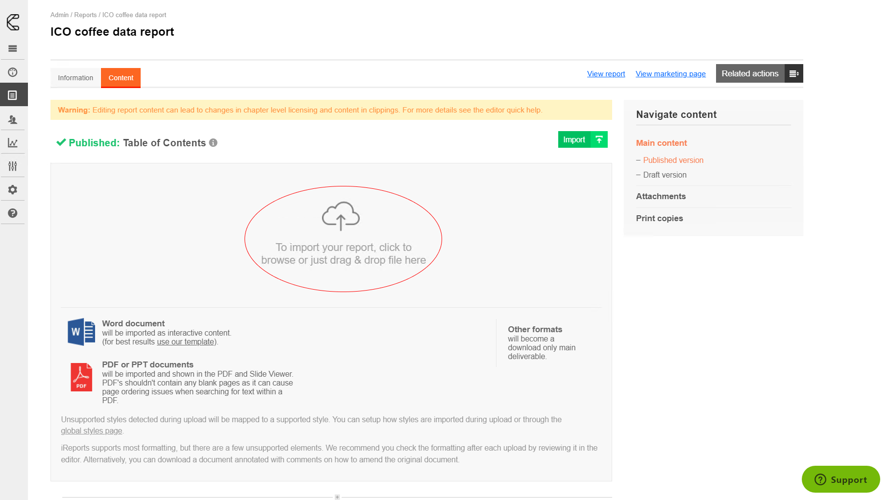Click the green Import button
Viewport: 891px width, 500px height.
[582, 139]
